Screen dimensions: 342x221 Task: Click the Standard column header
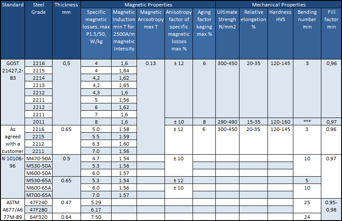pos(12,5)
